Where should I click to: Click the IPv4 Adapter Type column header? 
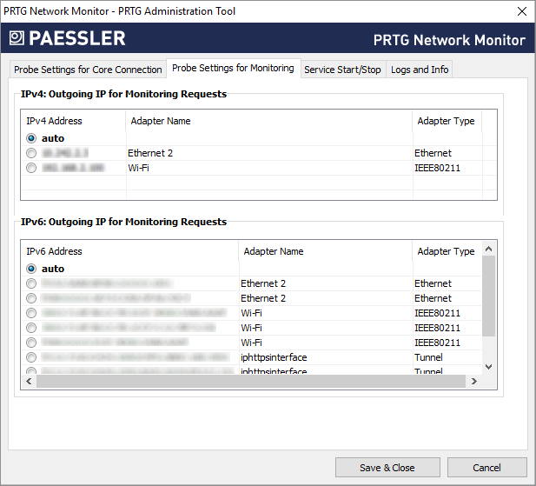click(446, 121)
